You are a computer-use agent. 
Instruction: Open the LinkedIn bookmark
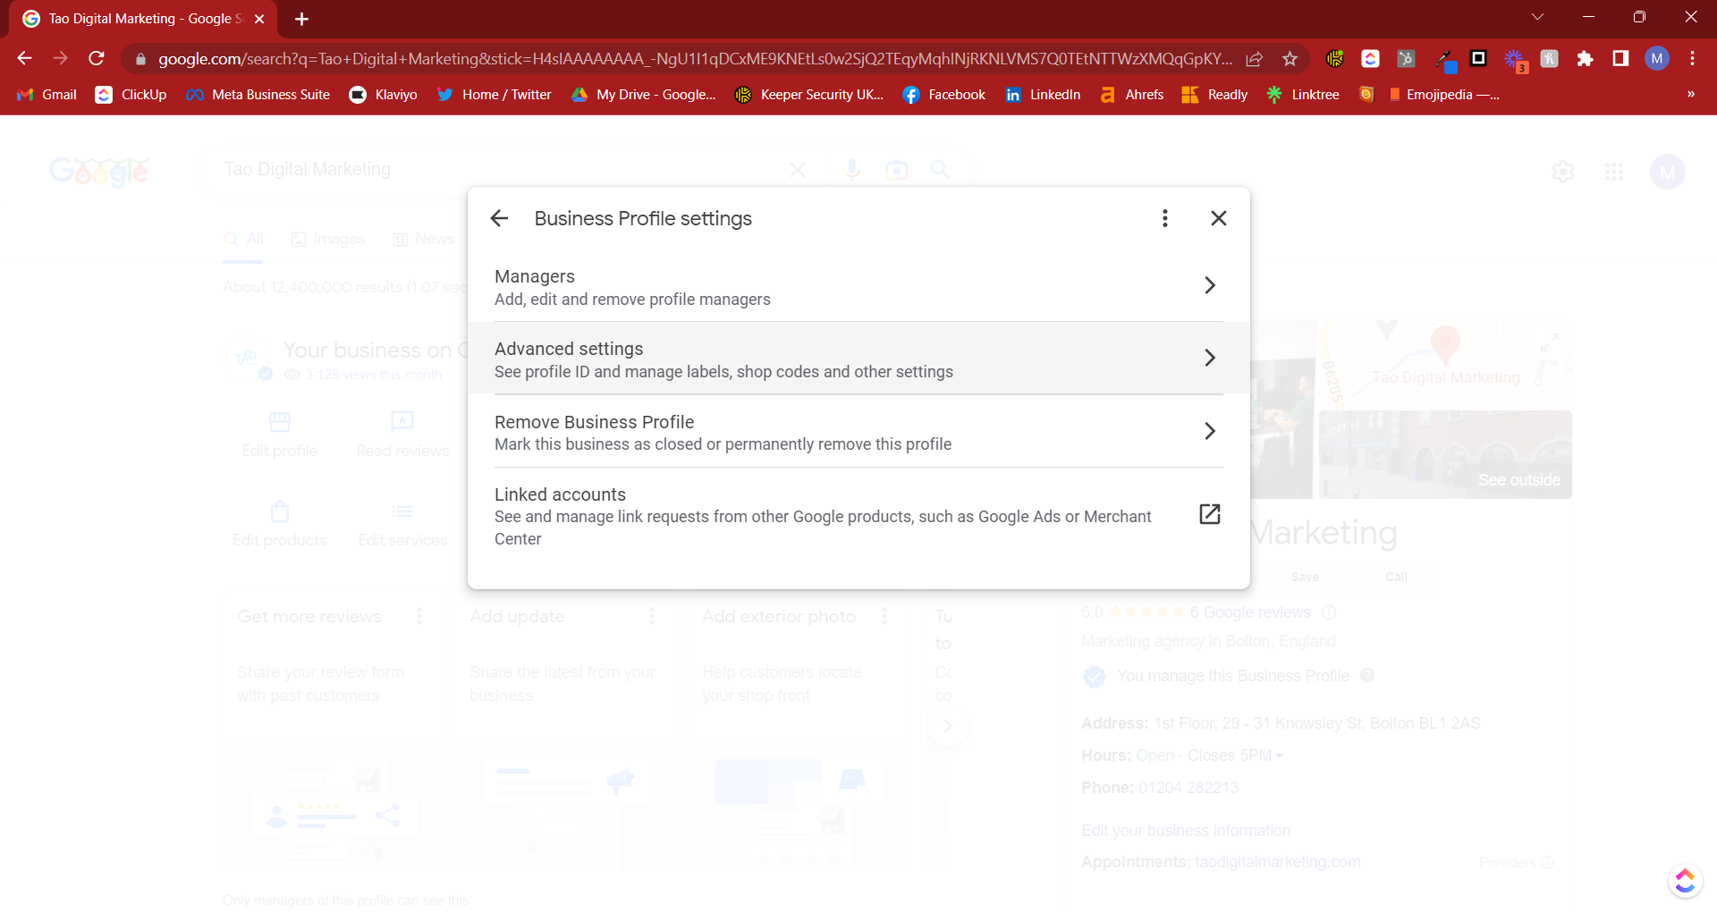pos(1043,95)
